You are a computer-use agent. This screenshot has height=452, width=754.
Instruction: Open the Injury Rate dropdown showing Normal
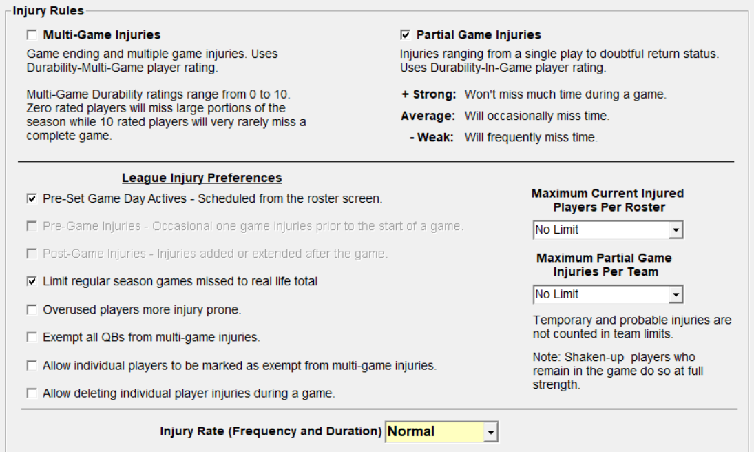click(x=490, y=432)
